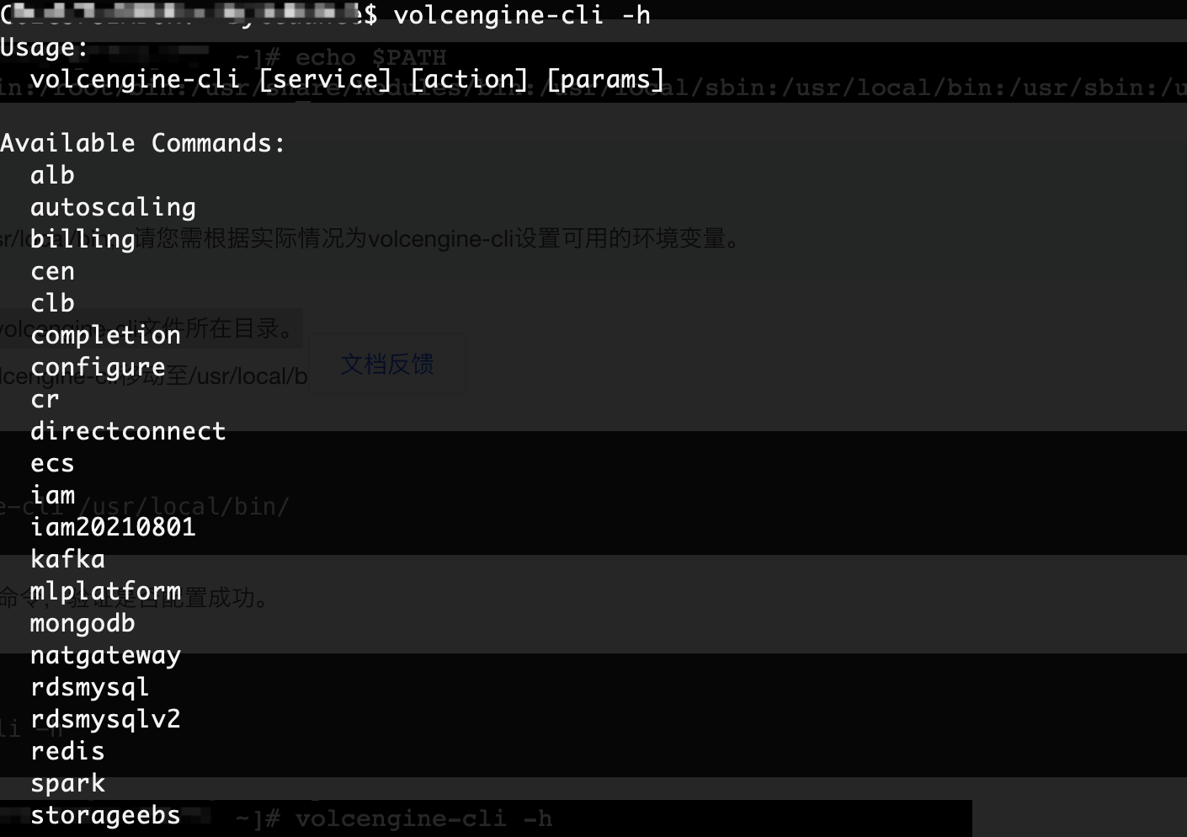The width and height of the screenshot is (1187, 837).
Task: Select the mongodb command line
Action: click(83, 623)
